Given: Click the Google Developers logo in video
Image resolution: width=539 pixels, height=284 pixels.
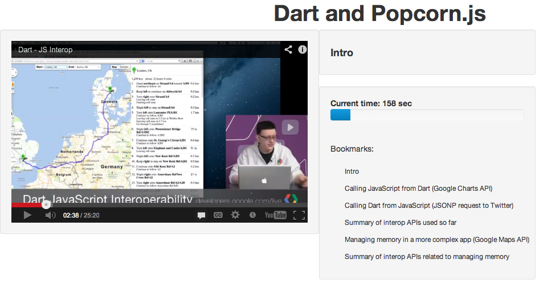Looking at the screenshot, I should click(x=291, y=199).
